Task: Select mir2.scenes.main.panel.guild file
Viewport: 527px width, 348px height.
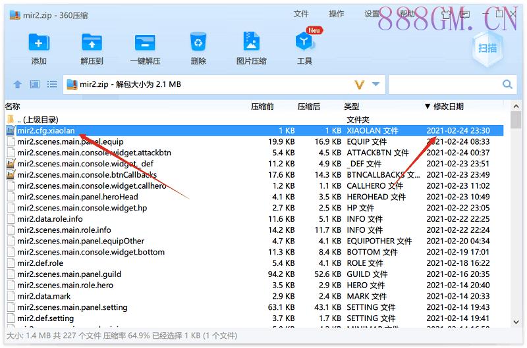Action: [254, 274]
